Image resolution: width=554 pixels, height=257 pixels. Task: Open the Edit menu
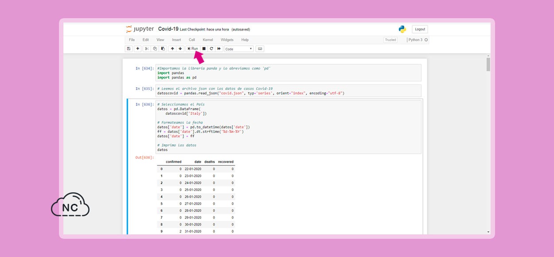(x=145, y=40)
